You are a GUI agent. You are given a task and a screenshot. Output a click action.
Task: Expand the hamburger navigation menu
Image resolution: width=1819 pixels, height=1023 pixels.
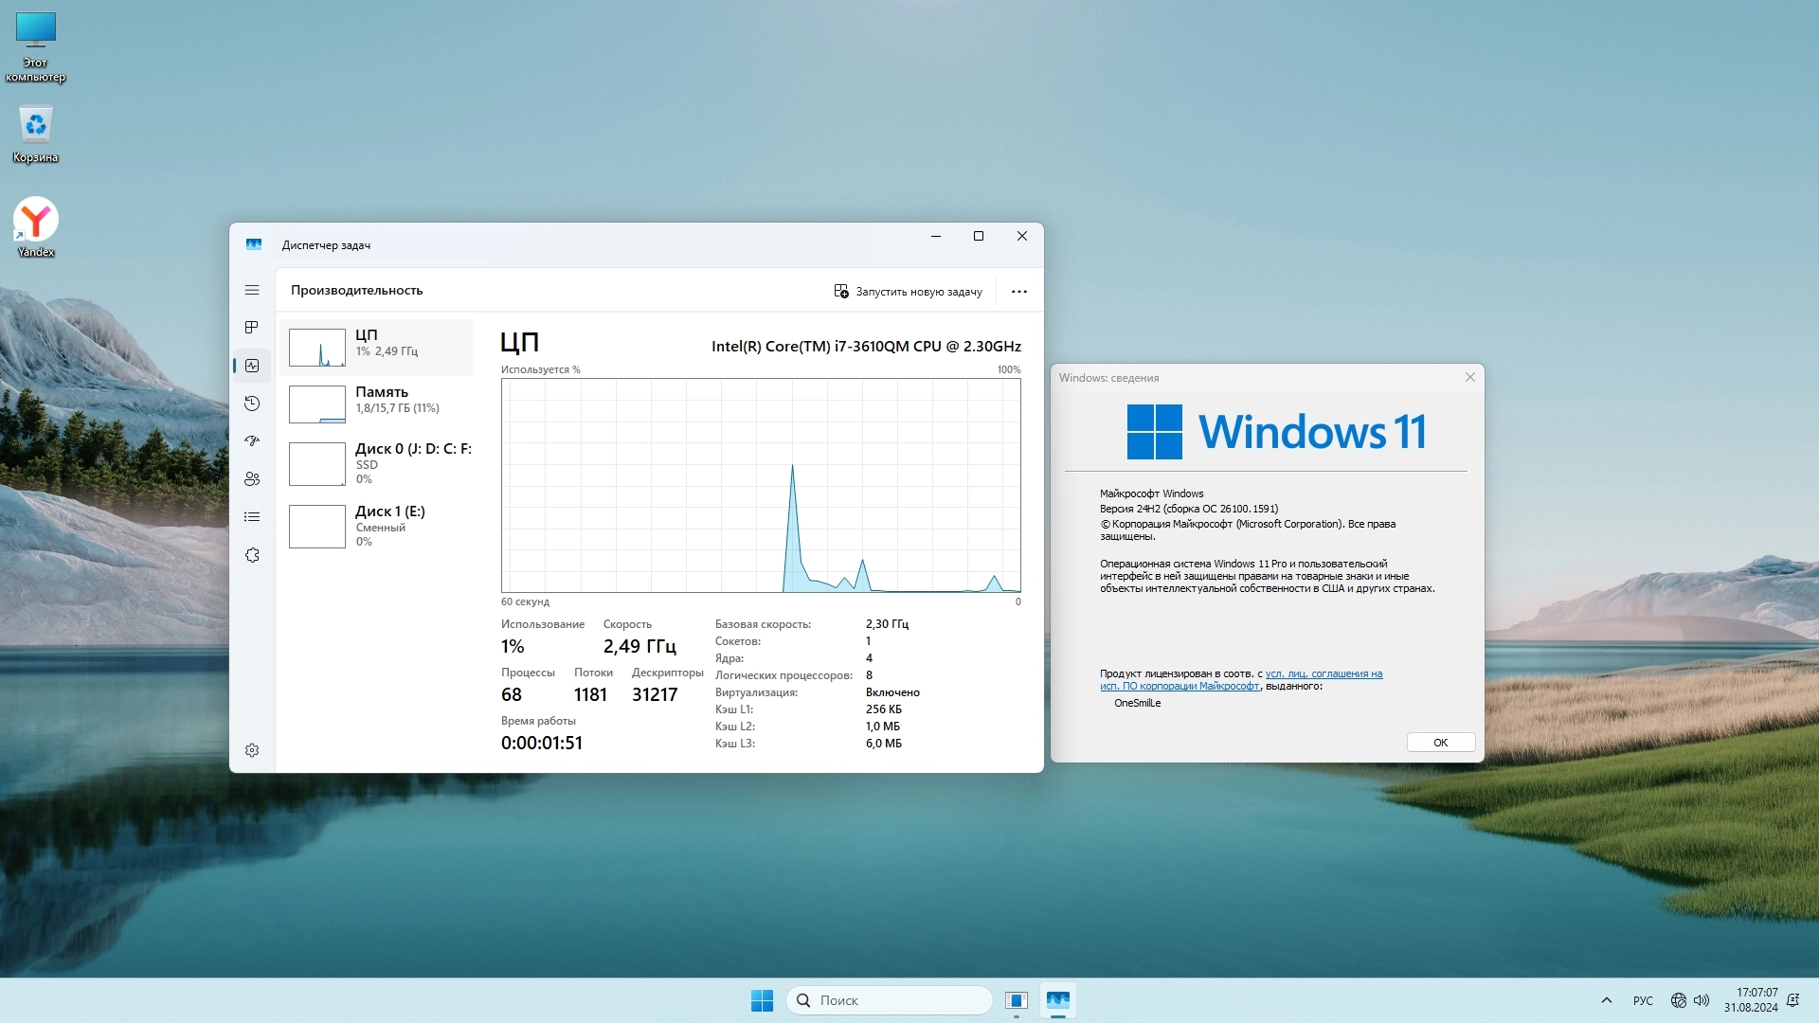coord(252,290)
